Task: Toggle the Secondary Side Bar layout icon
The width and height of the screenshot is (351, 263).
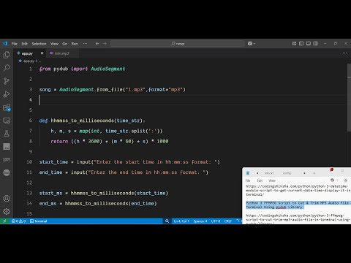Action: pyautogui.click(x=315, y=43)
